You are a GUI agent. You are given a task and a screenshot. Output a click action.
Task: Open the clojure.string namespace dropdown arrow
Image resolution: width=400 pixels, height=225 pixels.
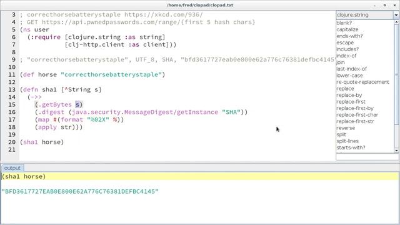[x=396, y=15]
